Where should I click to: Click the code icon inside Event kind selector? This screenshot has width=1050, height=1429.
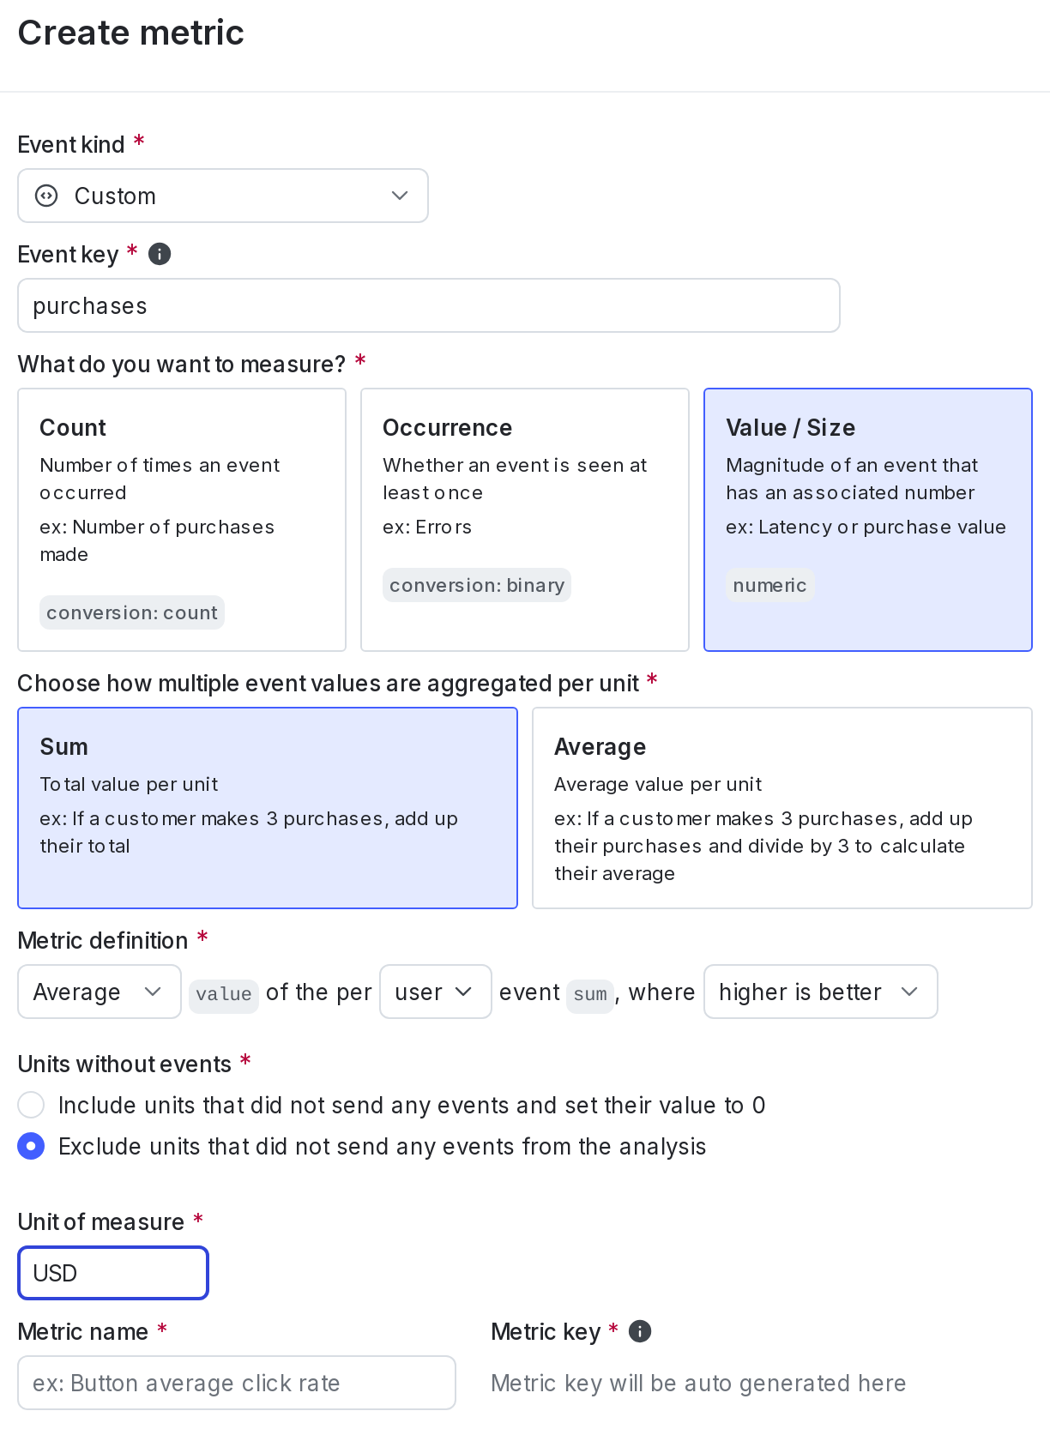coord(45,196)
